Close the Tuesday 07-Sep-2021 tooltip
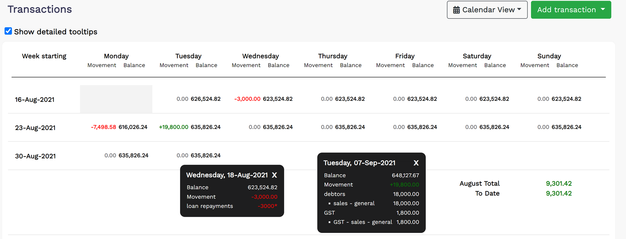Image resolution: width=626 pixels, height=239 pixels. point(416,163)
